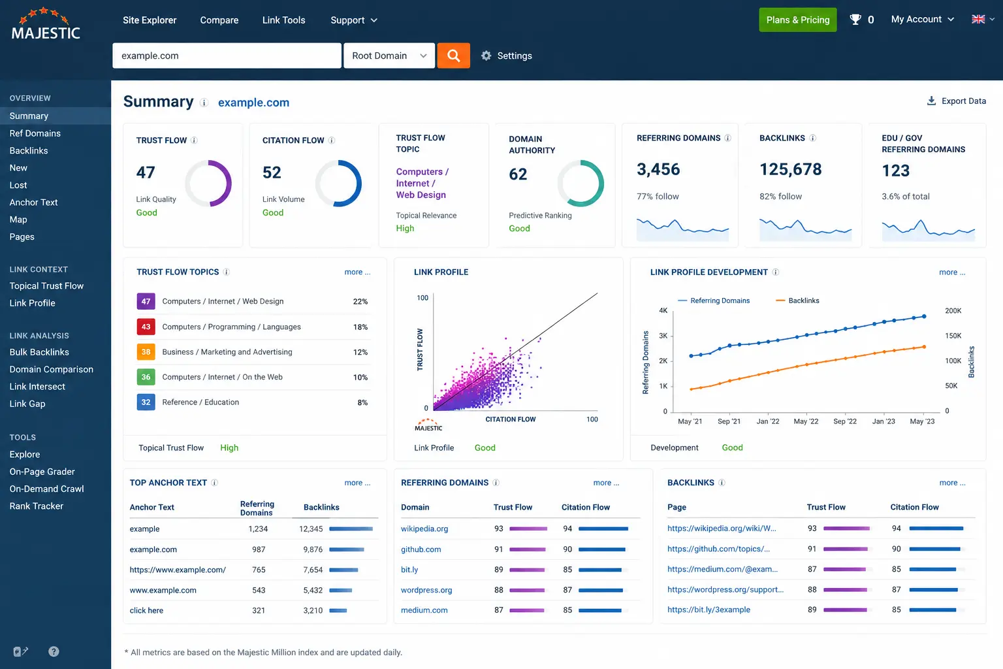This screenshot has height=669, width=1003.
Task: Click the Majestic logo
Action: coord(46,24)
